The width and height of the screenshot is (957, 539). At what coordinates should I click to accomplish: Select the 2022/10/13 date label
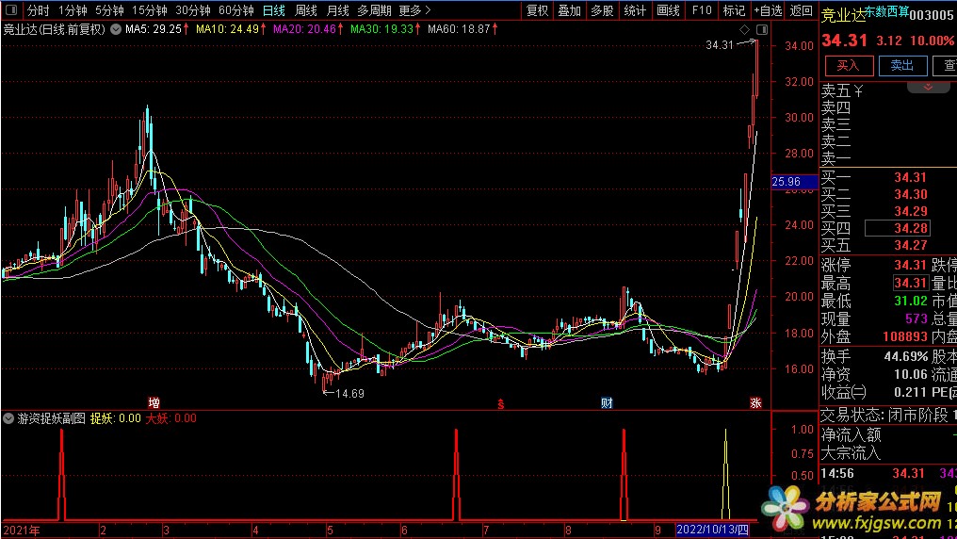(x=712, y=530)
